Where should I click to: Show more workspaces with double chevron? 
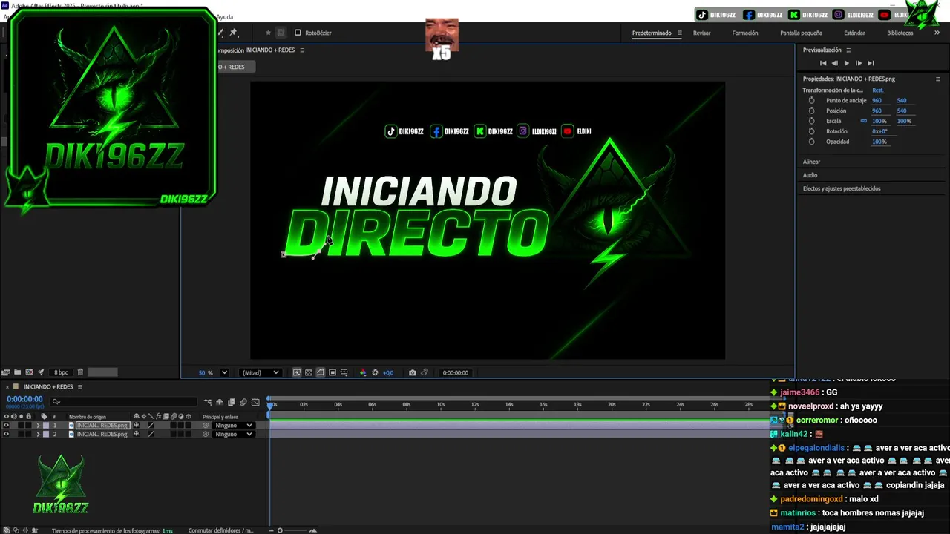[937, 33]
